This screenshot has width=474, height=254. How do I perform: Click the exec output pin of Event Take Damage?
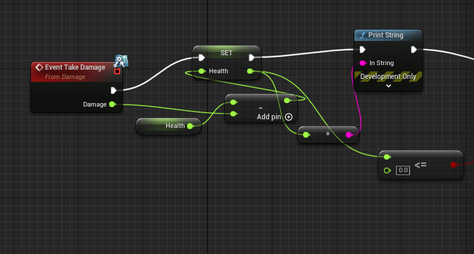pos(114,90)
